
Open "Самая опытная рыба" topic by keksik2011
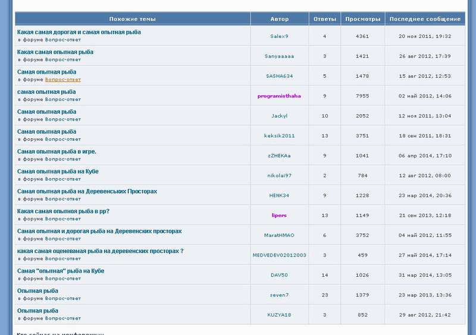coord(47,132)
